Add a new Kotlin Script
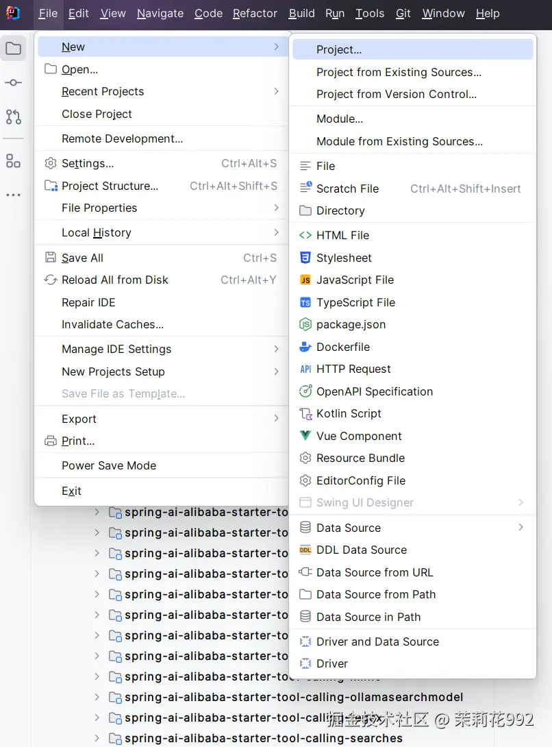This screenshot has width=552, height=747. point(349,413)
